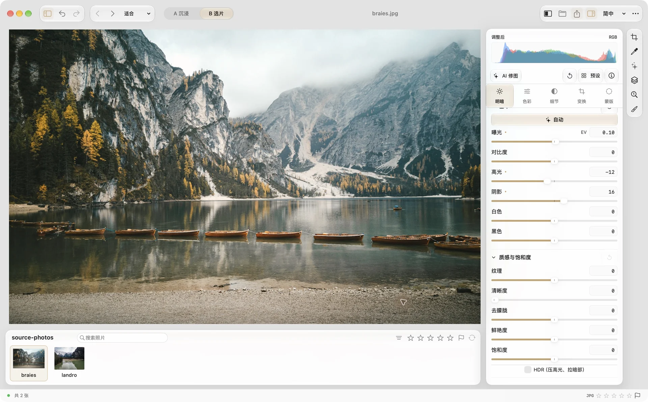
Task: Open the 细节 adjustment tab
Action: coord(554,95)
